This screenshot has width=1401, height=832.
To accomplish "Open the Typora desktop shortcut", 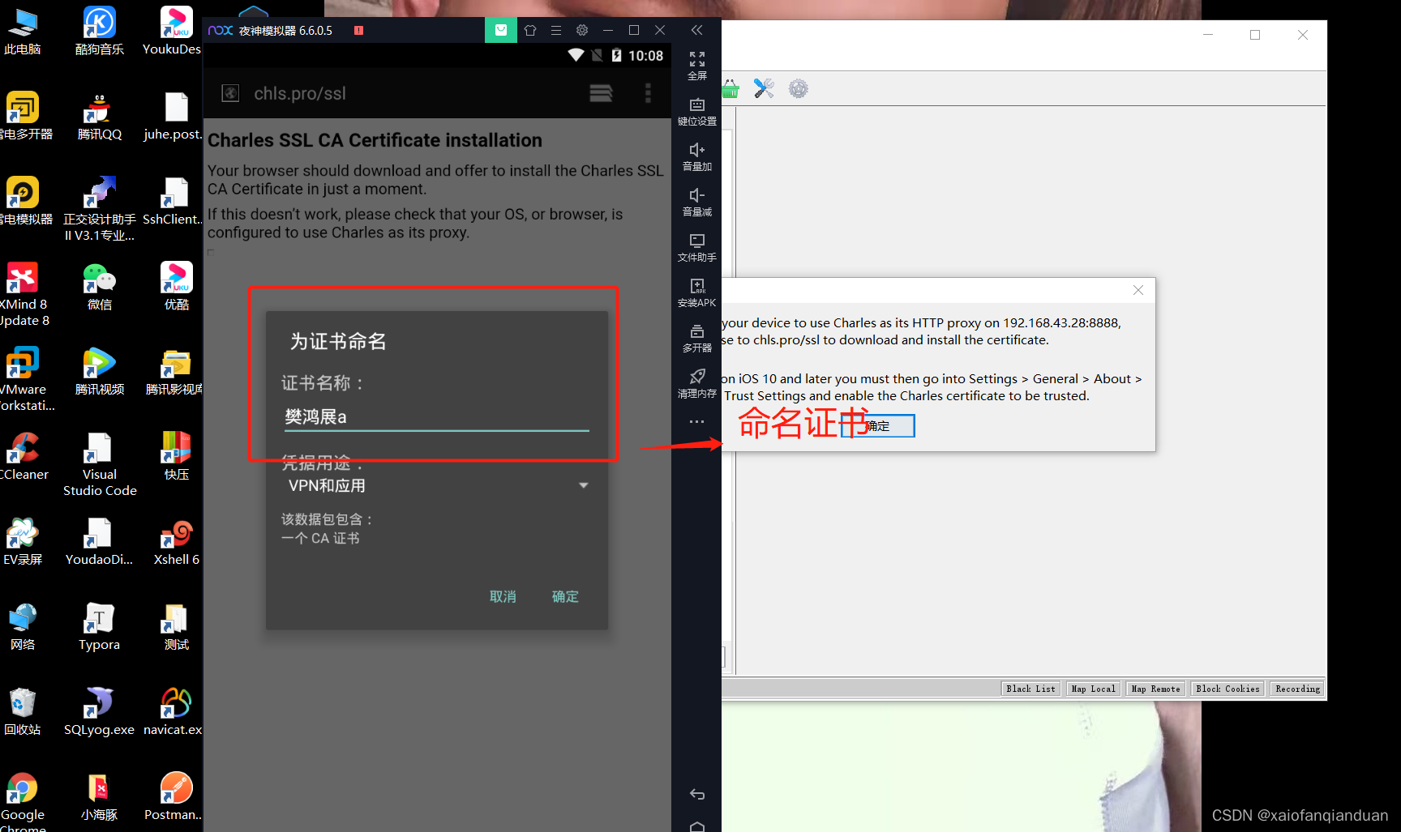I will coord(100,627).
